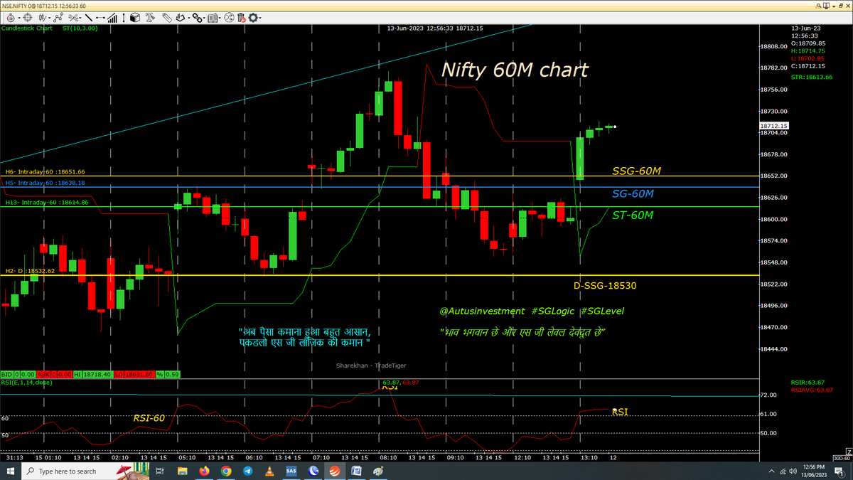Open the Windows Start menu
Image resolution: width=853 pixels, height=480 pixels.
click(11, 471)
